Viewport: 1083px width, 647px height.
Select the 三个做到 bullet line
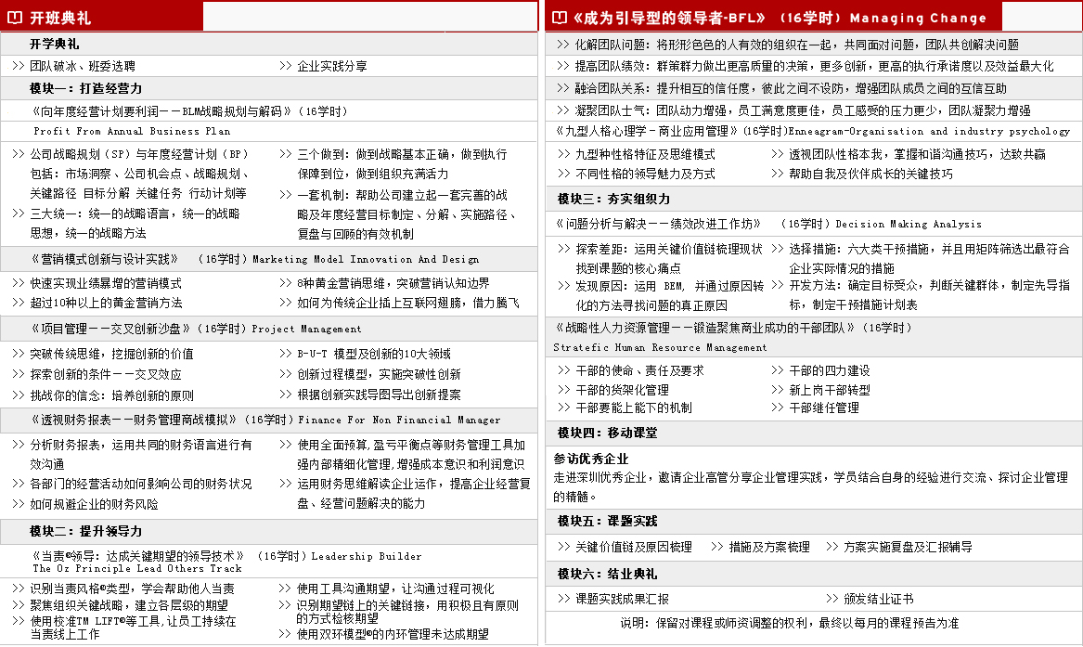pos(402,154)
